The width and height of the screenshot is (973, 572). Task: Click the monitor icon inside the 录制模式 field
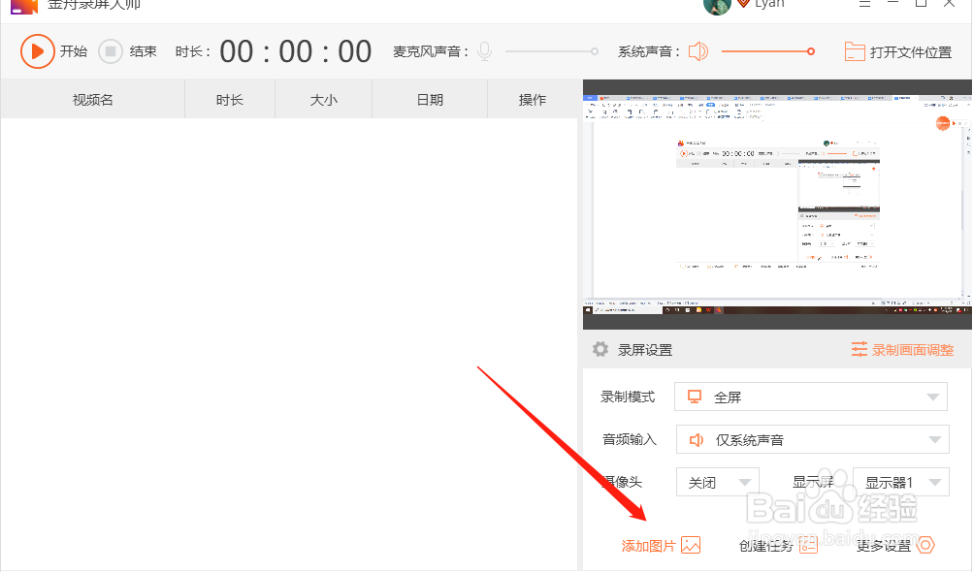pyautogui.click(x=695, y=396)
